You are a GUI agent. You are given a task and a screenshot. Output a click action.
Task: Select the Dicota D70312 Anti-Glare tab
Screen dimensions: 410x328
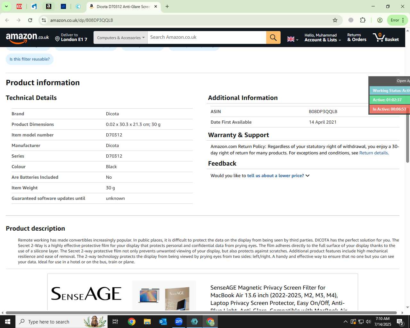click(123, 6)
